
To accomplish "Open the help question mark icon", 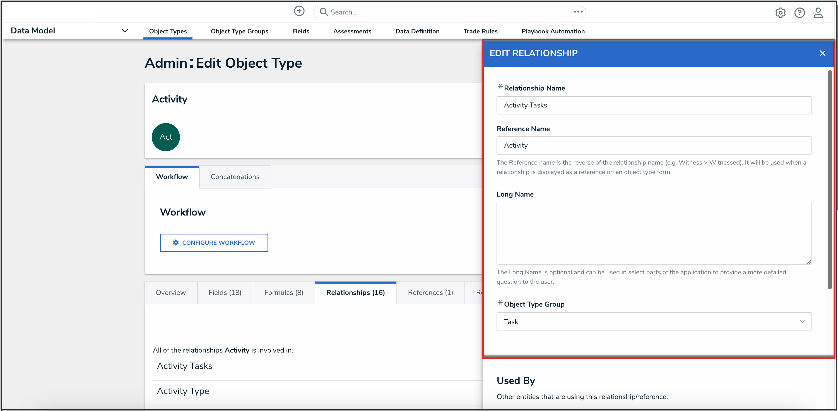I will pyautogui.click(x=799, y=13).
